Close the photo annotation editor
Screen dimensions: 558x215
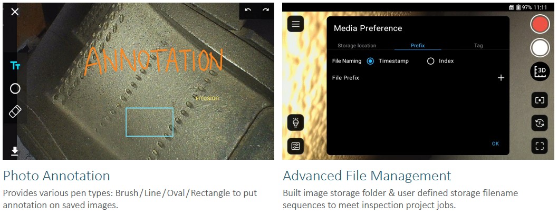coord(15,12)
